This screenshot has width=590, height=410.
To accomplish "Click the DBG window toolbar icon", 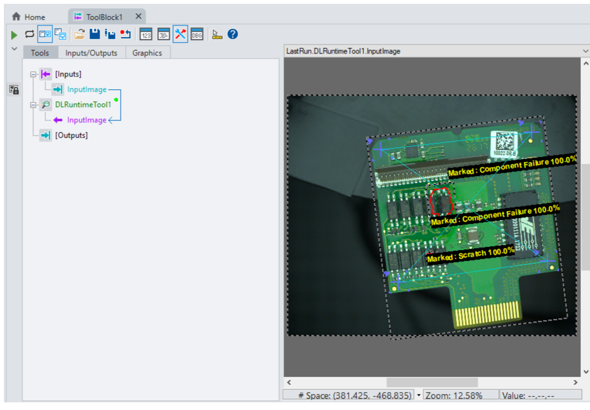I will [197, 34].
